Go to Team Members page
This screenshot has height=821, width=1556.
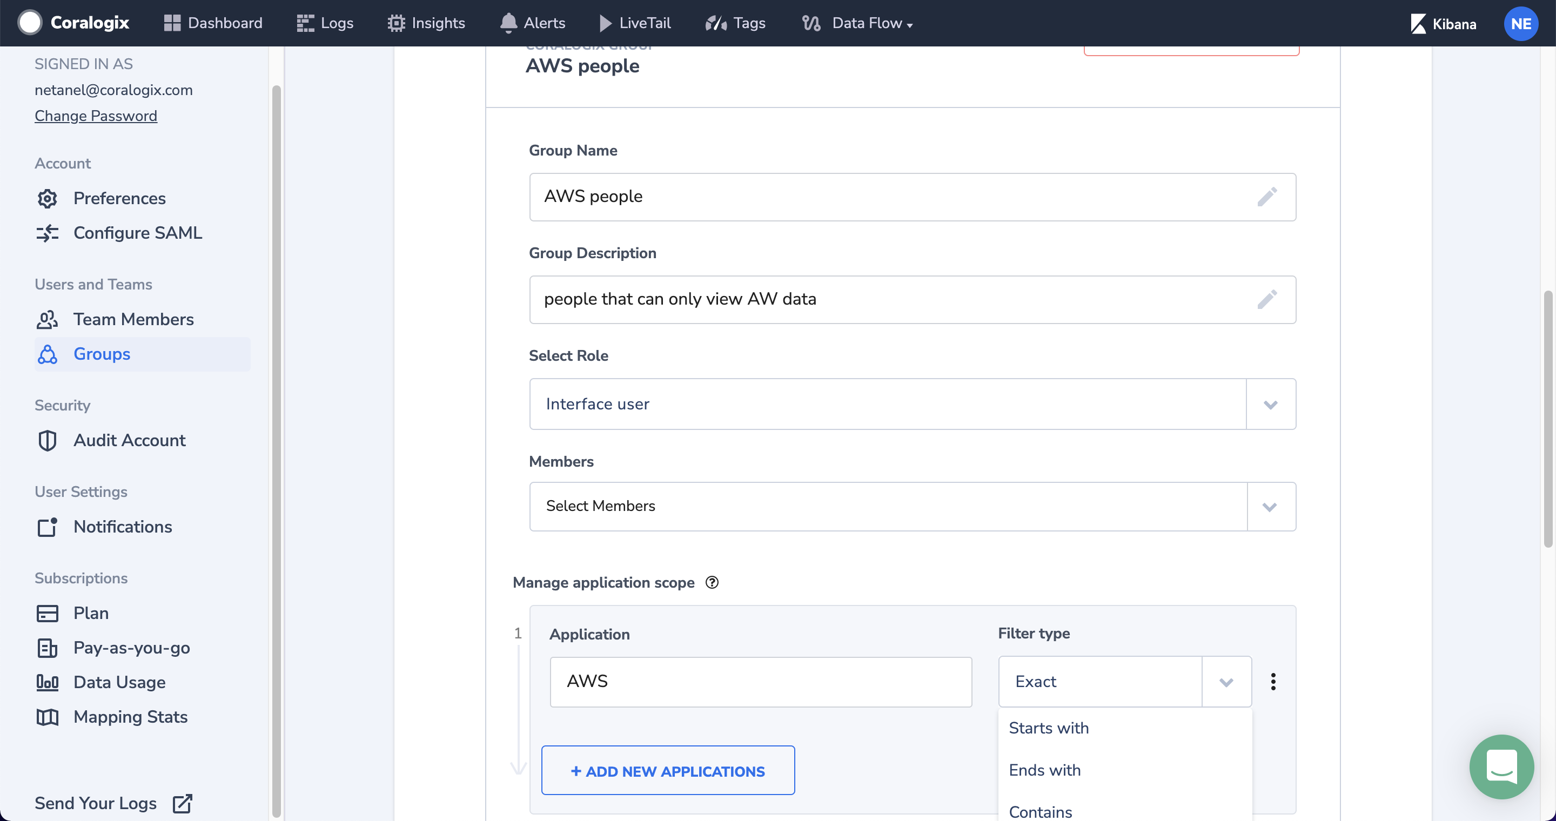click(x=133, y=319)
